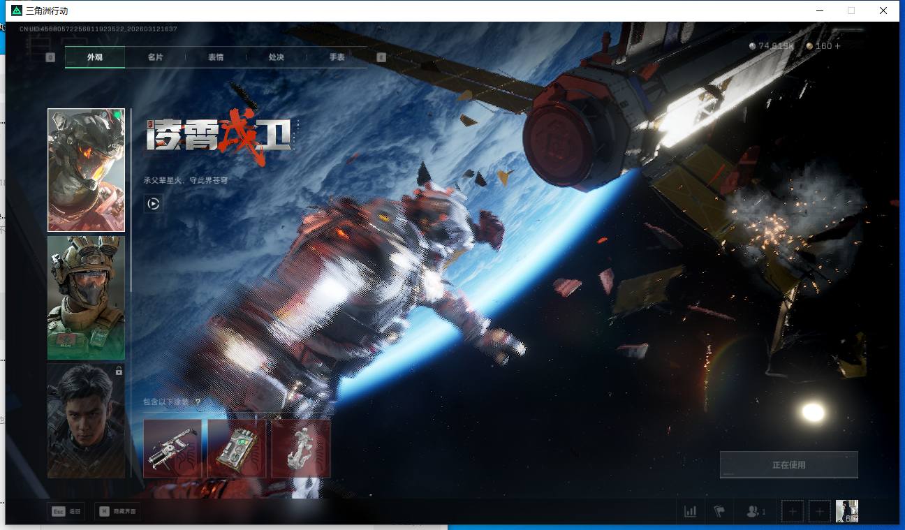The width and height of the screenshot is (905, 530).
Task: Click the first empty teammate plus slot
Action: click(x=793, y=511)
